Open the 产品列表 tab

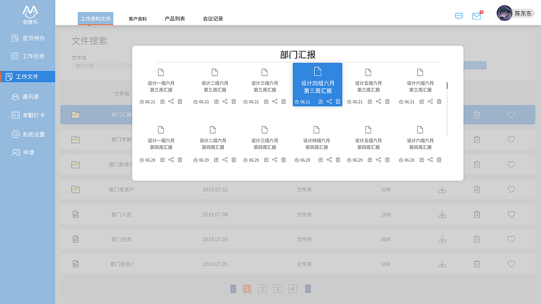tap(175, 19)
